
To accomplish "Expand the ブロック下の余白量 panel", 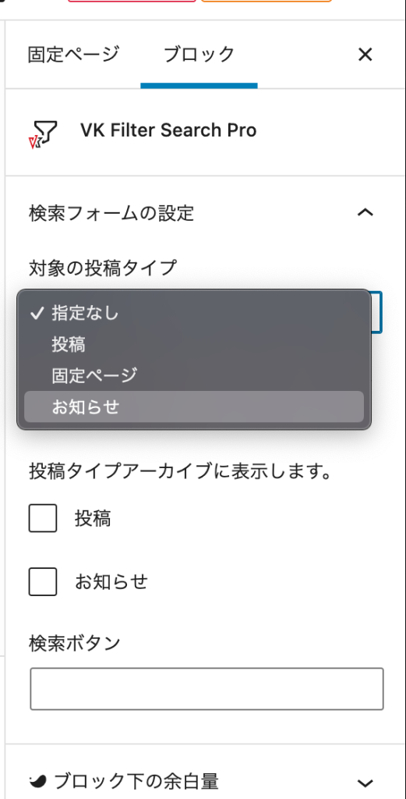I will click(365, 782).
